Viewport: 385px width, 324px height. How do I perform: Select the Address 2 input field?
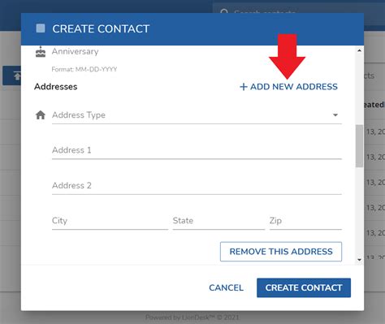[x=197, y=186]
